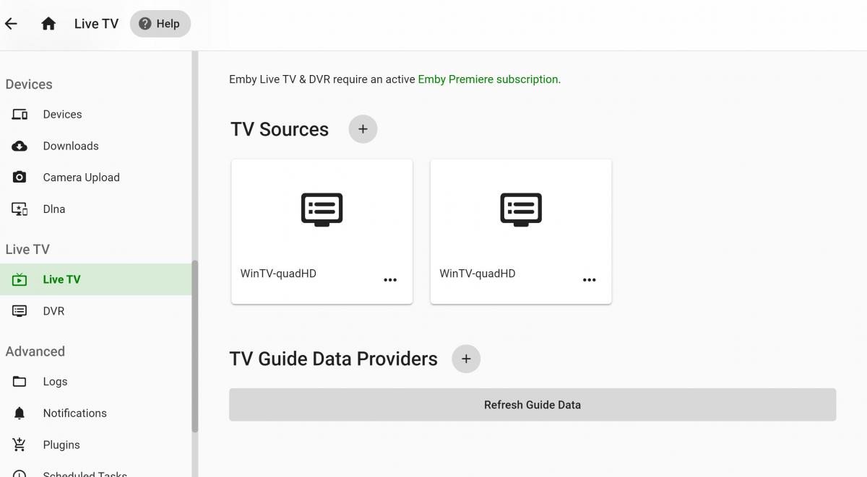Open Logs via the folder icon
867x477 pixels.
click(20, 381)
